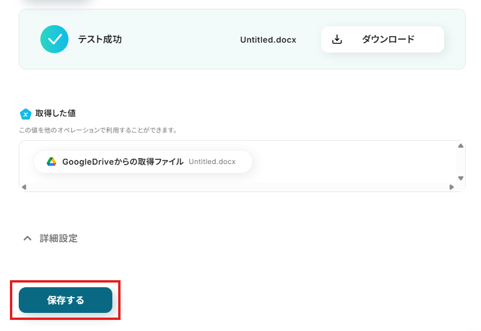Click the gray Untitled.docx text in the chip

pos(212,162)
